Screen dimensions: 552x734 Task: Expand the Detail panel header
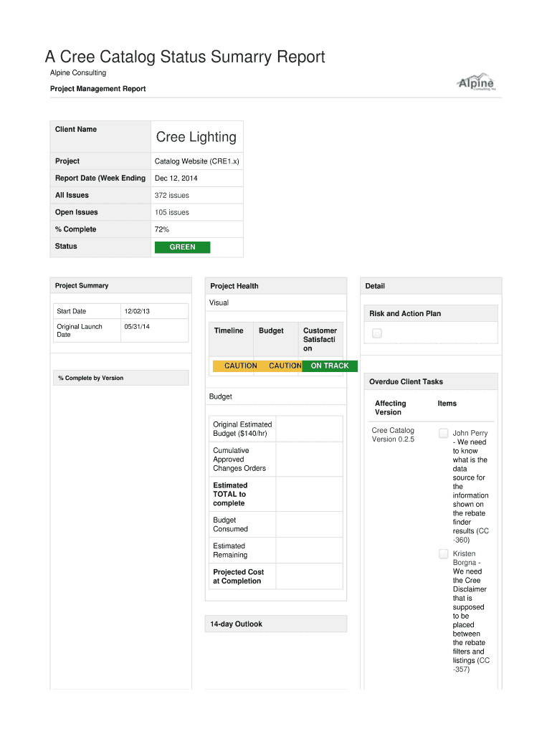tap(432, 286)
